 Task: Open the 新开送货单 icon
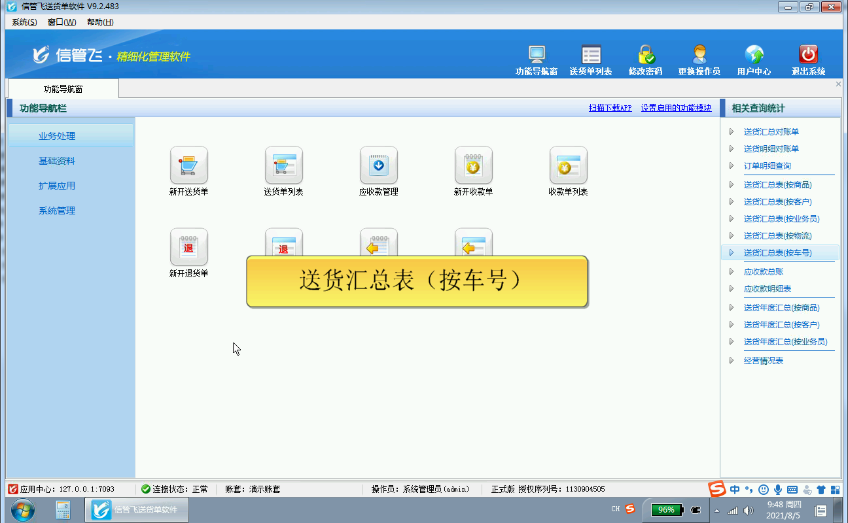tap(188, 165)
